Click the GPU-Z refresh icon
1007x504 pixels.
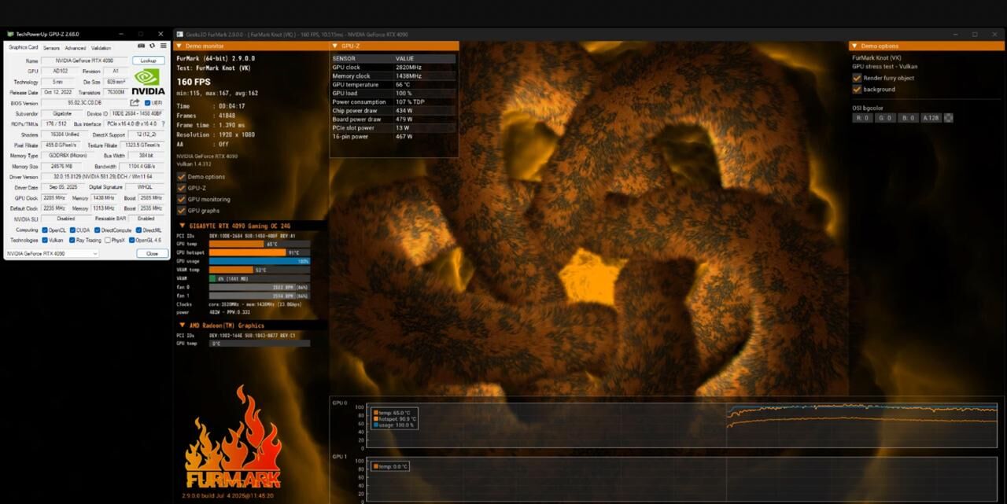tap(152, 46)
